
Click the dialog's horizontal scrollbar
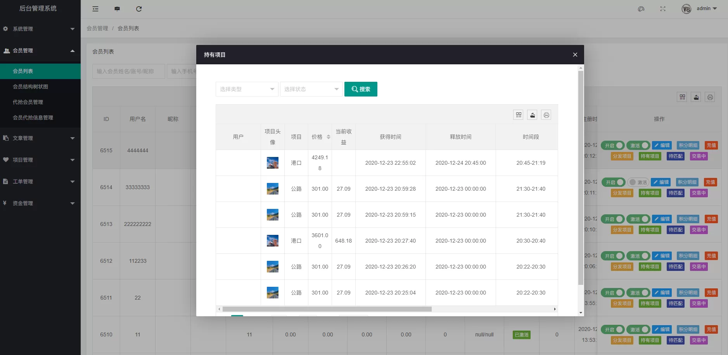point(327,309)
